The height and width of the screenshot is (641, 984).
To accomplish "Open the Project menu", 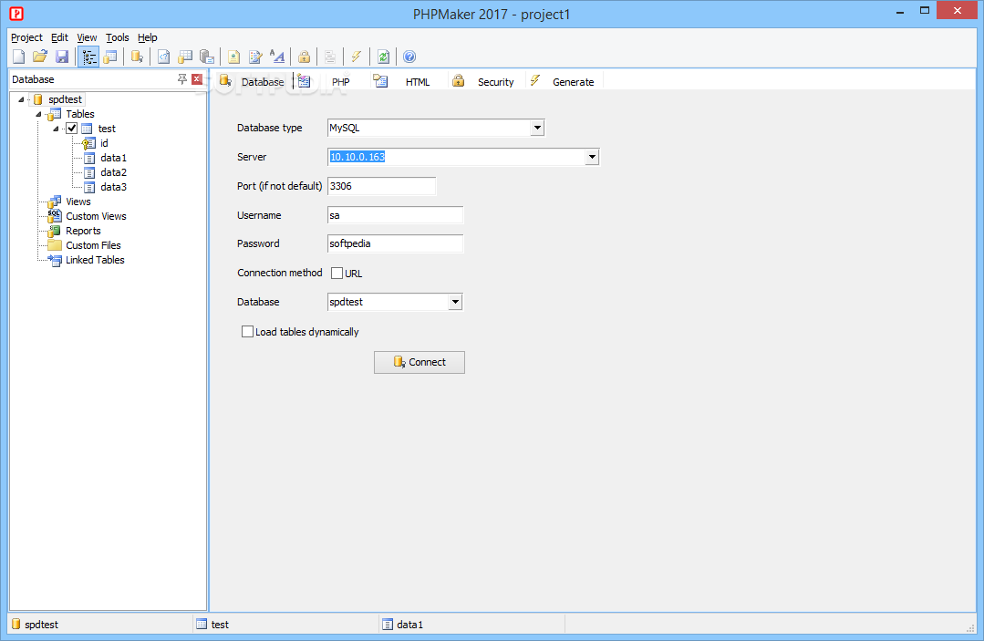I will point(27,37).
